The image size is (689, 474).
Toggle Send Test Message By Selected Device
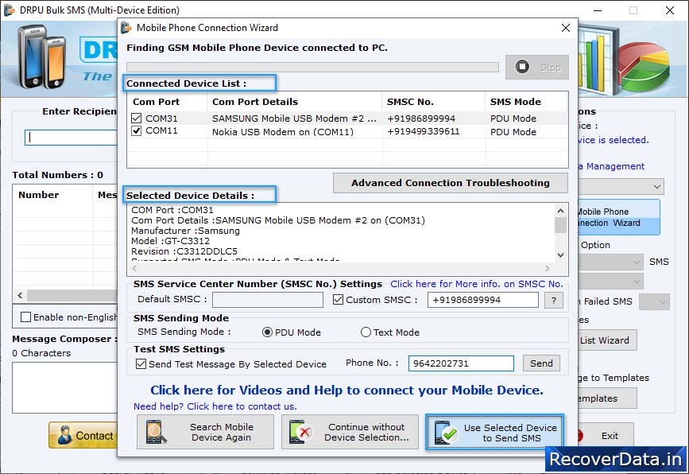pyautogui.click(x=141, y=364)
